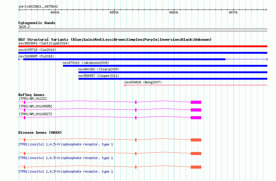Open the nsv470010 Jakobsson2008 variant bar
Viewport: 276px width, 181px height.
[165, 66]
